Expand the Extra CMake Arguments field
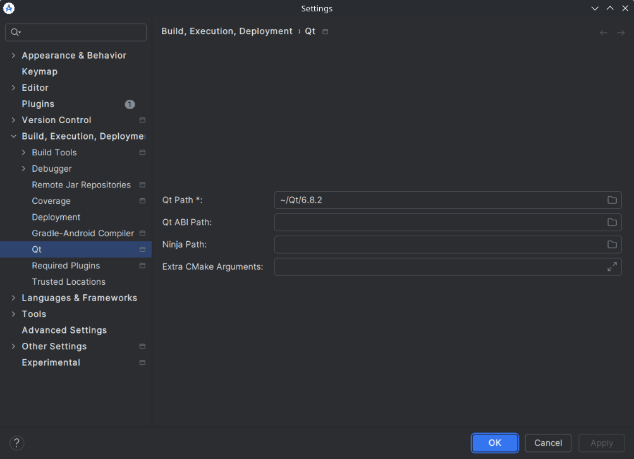This screenshot has width=634, height=459. click(x=612, y=267)
